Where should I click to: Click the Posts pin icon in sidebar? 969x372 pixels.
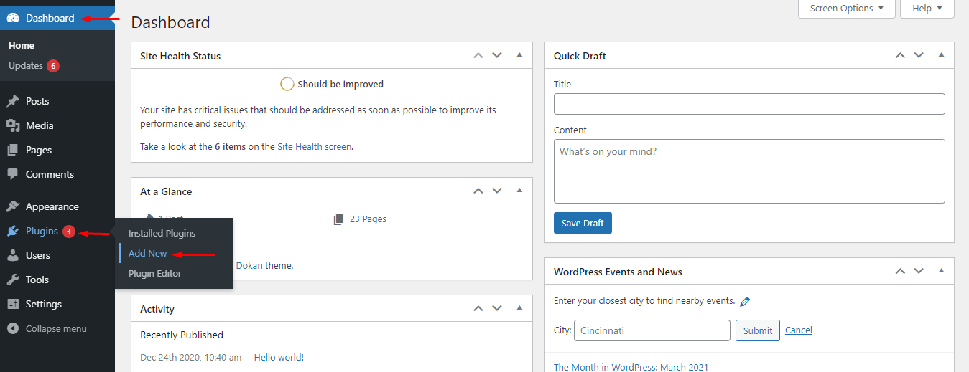[x=13, y=101]
